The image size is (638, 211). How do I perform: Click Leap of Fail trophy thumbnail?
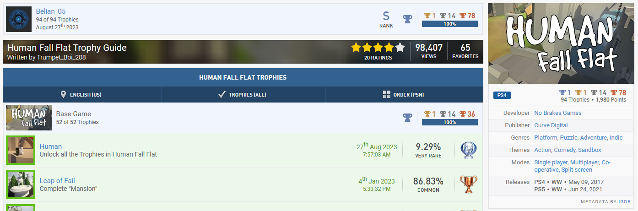21,184
